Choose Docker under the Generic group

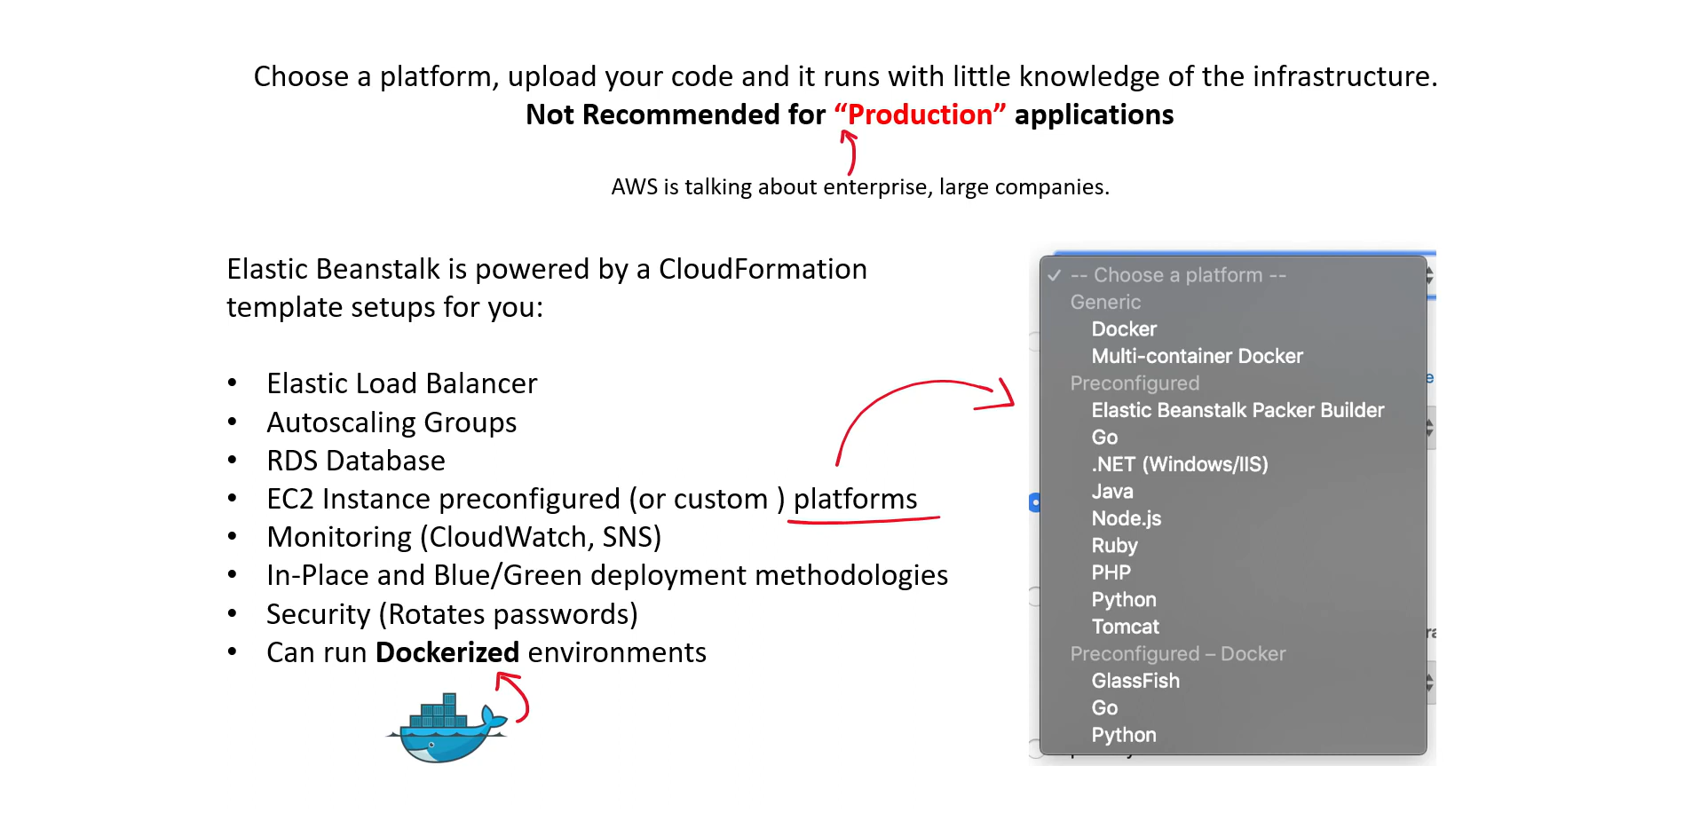click(1124, 329)
